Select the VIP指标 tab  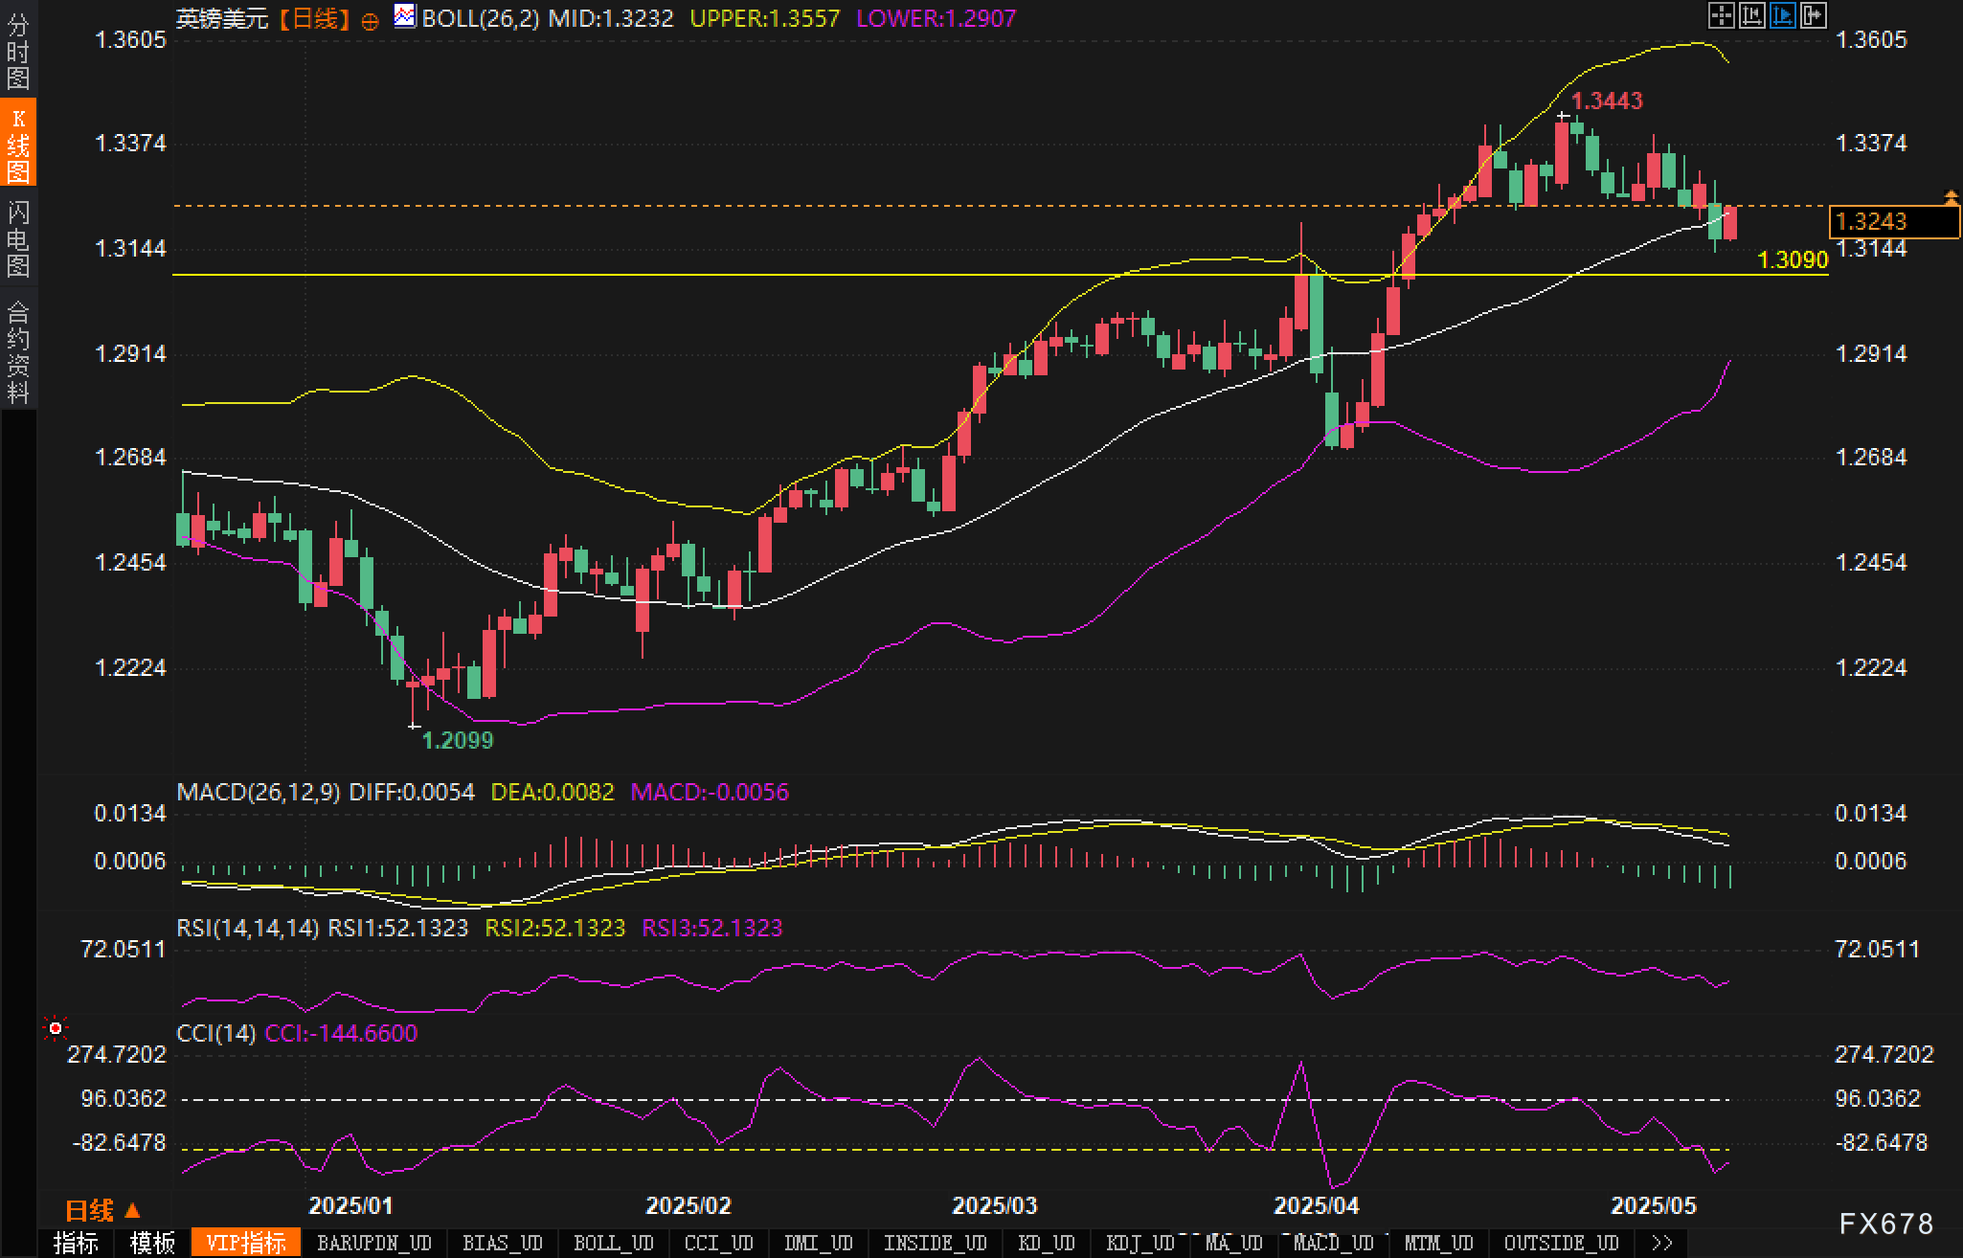point(246,1243)
